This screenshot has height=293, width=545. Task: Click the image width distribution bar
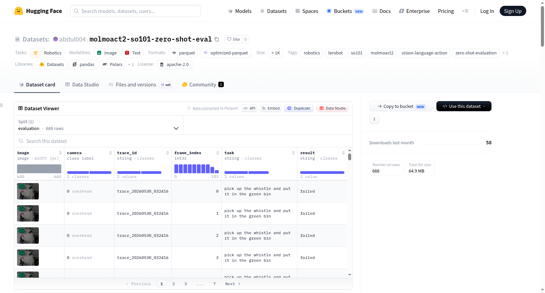click(39, 169)
